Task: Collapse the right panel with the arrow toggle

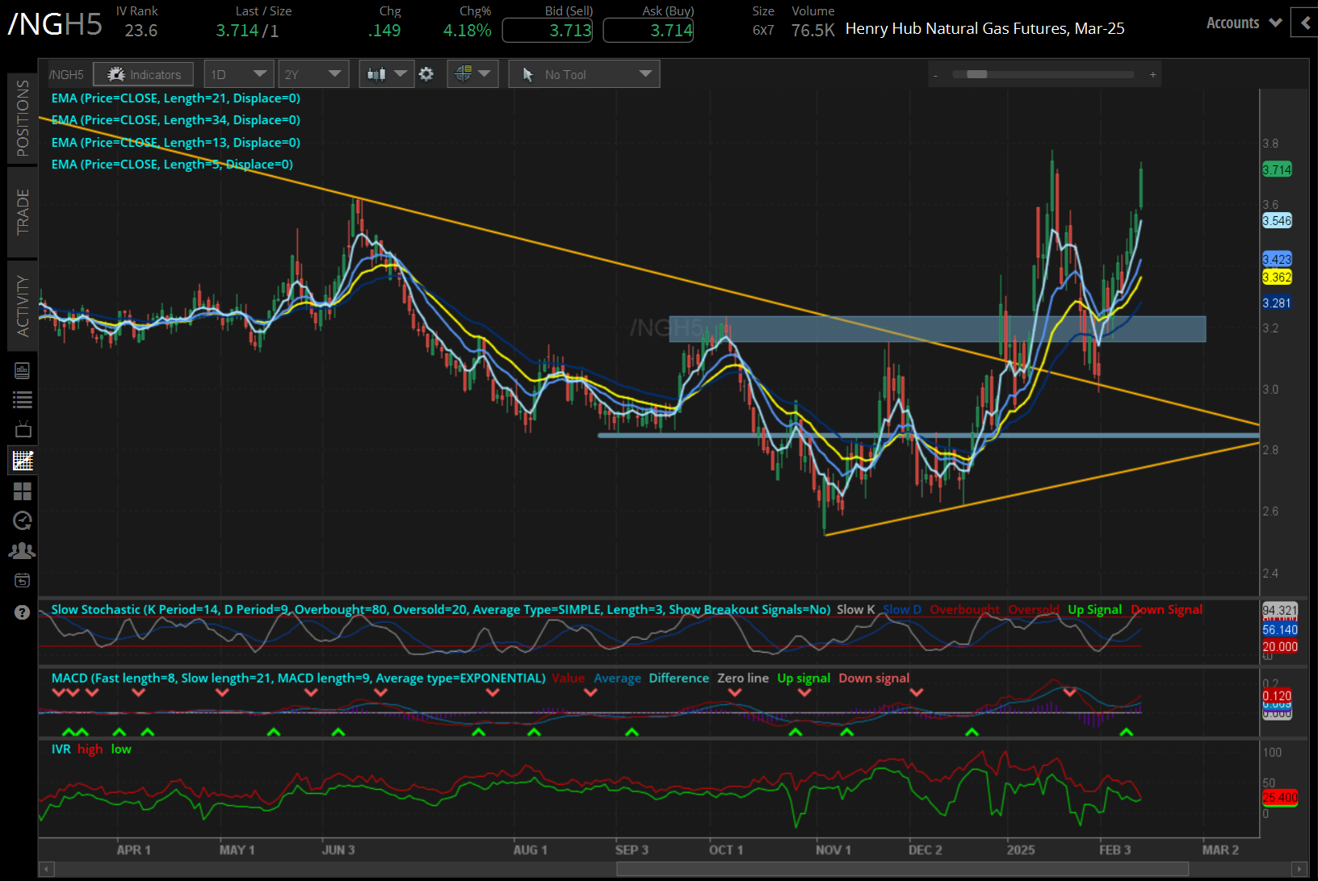Action: 1305,23
